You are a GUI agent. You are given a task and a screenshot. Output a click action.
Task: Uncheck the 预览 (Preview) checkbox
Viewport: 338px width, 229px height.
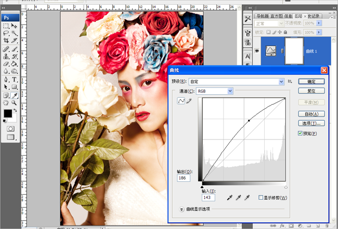click(300, 133)
